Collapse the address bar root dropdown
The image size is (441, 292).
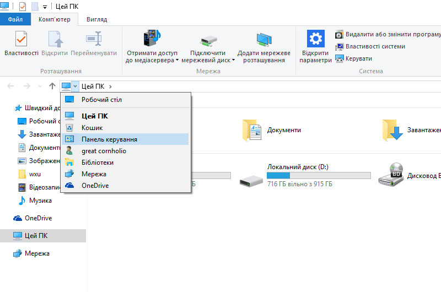coord(75,86)
